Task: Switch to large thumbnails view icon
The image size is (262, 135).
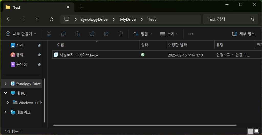Action: pyautogui.click(x=257, y=131)
